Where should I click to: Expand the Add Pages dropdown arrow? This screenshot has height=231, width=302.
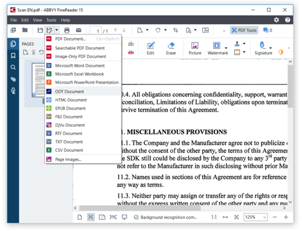tap(147, 30)
